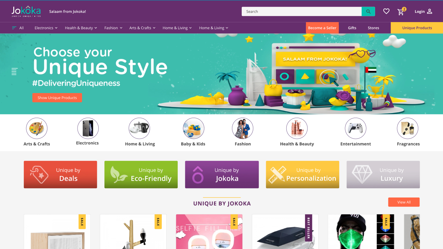Click into the Search input field
Screen dimensions: 443x249
point(302,11)
